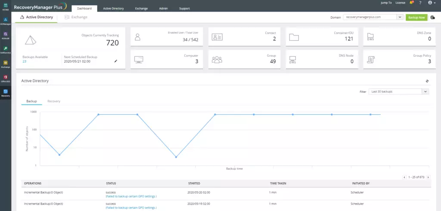The image size is (441, 211).
Task: Open the help question mark icon
Action: tap(420, 3)
